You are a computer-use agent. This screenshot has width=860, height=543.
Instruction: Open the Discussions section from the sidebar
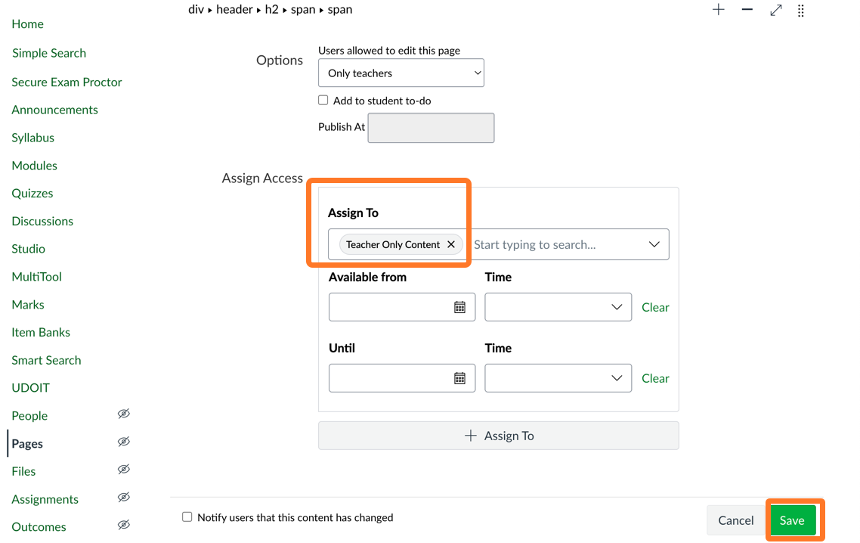point(42,221)
